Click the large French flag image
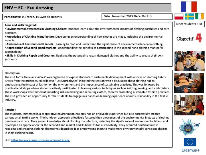The height and width of the screenshot is (155, 206). (x=189, y=7)
